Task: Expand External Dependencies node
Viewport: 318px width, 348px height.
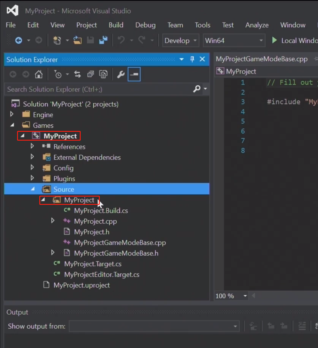Action: (x=32, y=157)
